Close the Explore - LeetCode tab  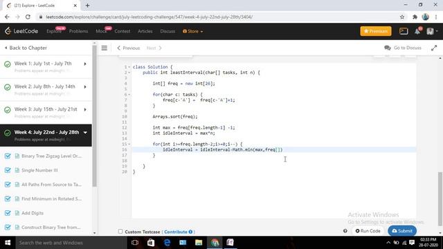[x=75, y=6]
